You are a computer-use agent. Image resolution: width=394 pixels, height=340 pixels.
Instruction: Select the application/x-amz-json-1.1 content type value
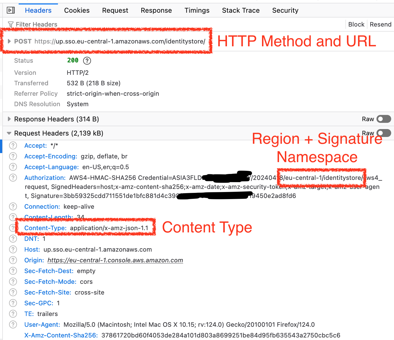coord(109,228)
